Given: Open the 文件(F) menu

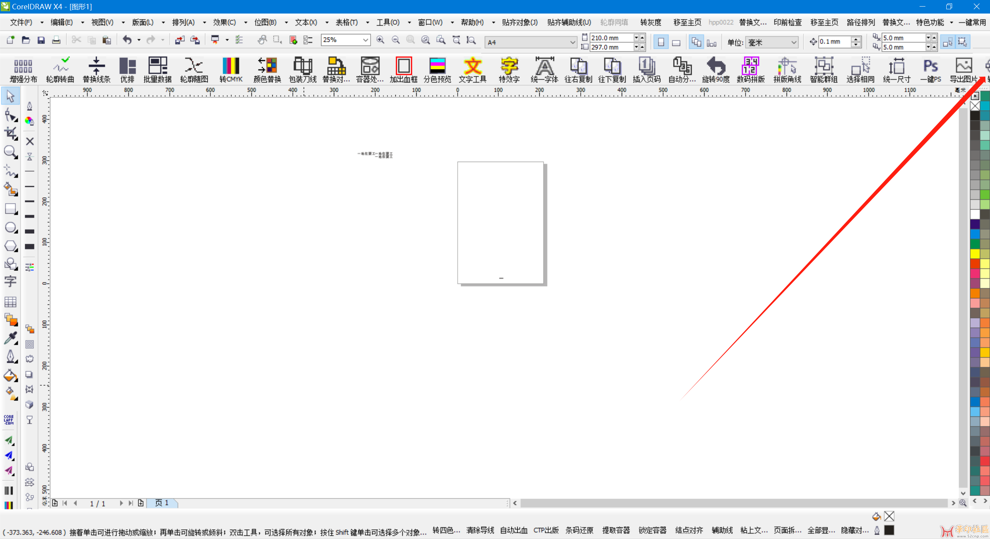Looking at the screenshot, I should [x=21, y=22].
